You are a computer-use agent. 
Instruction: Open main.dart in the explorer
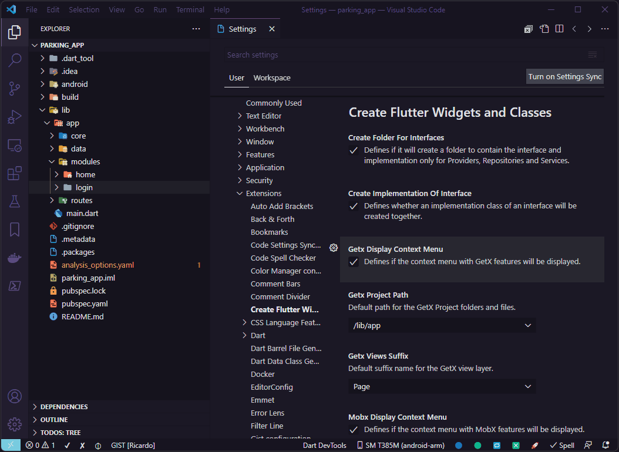(x=82, y=213)
